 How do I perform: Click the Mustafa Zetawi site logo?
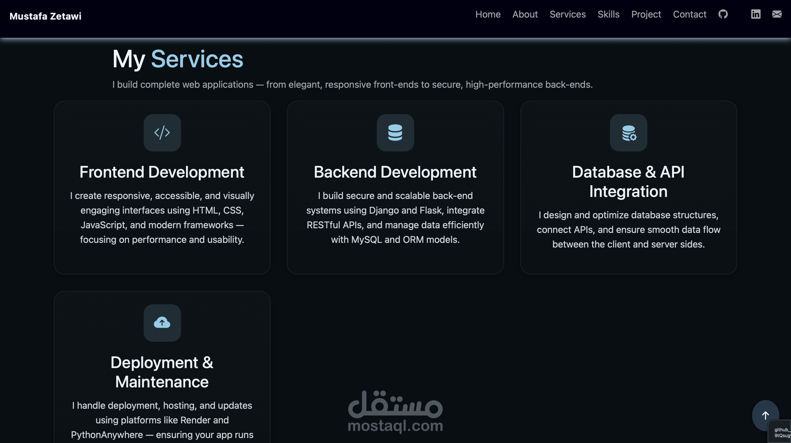click(x=45, y=16)
